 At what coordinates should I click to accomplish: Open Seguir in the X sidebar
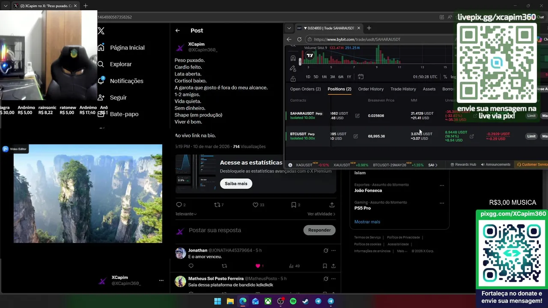pos(118,98)
